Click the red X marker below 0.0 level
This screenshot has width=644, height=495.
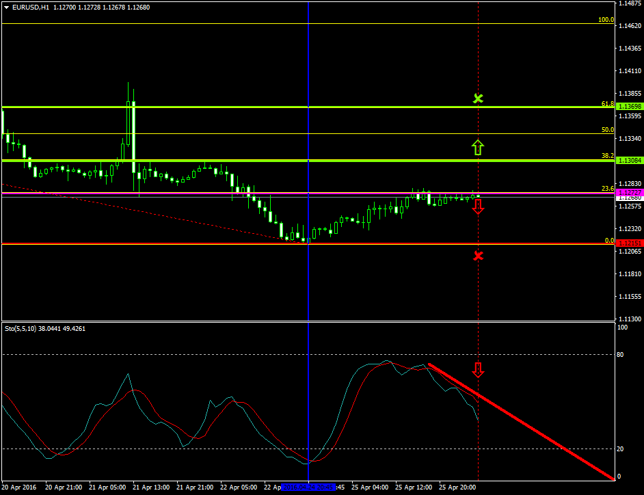(x=478, y=256)
